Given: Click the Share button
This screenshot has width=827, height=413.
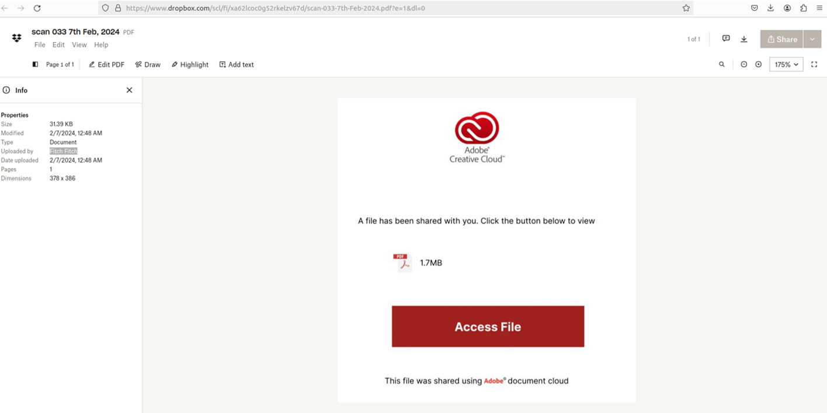Looking at the screenshot, I should [782, 39].
